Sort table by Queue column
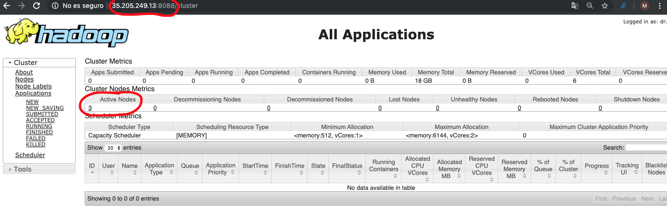This screenshot has width=667, height=216. tap(190, 169)
